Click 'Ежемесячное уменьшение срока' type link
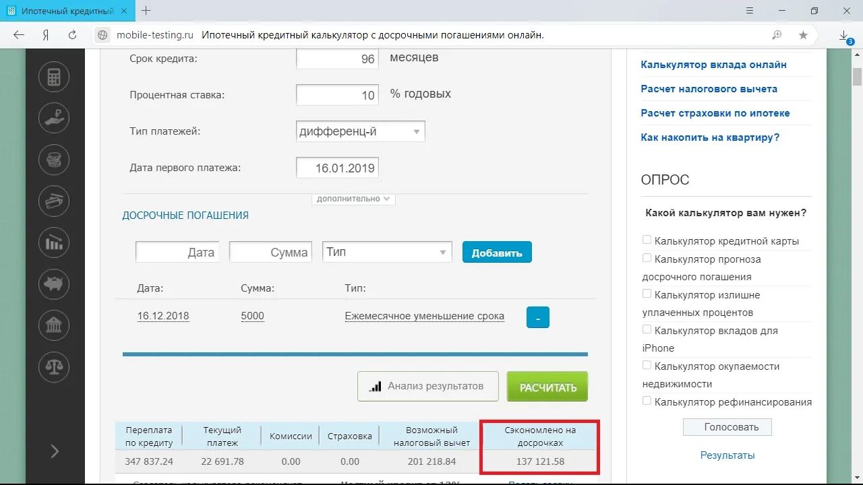The height and width of the screenshot is (485, 863). (425, 316)
